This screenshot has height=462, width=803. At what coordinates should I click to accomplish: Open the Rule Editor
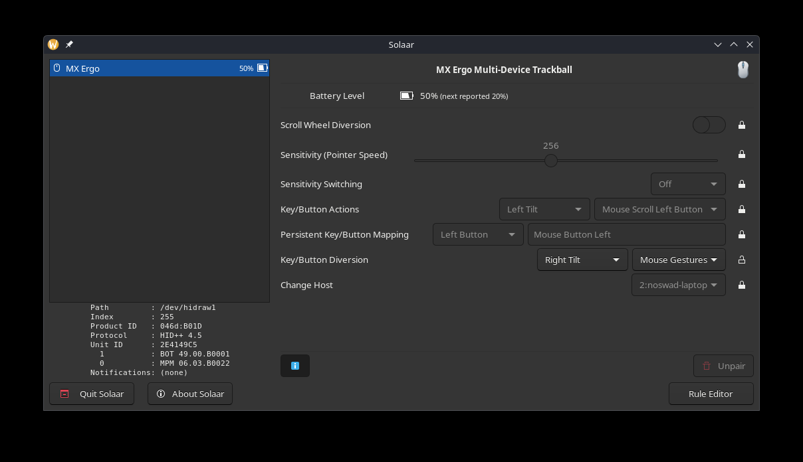pos(711,394)
